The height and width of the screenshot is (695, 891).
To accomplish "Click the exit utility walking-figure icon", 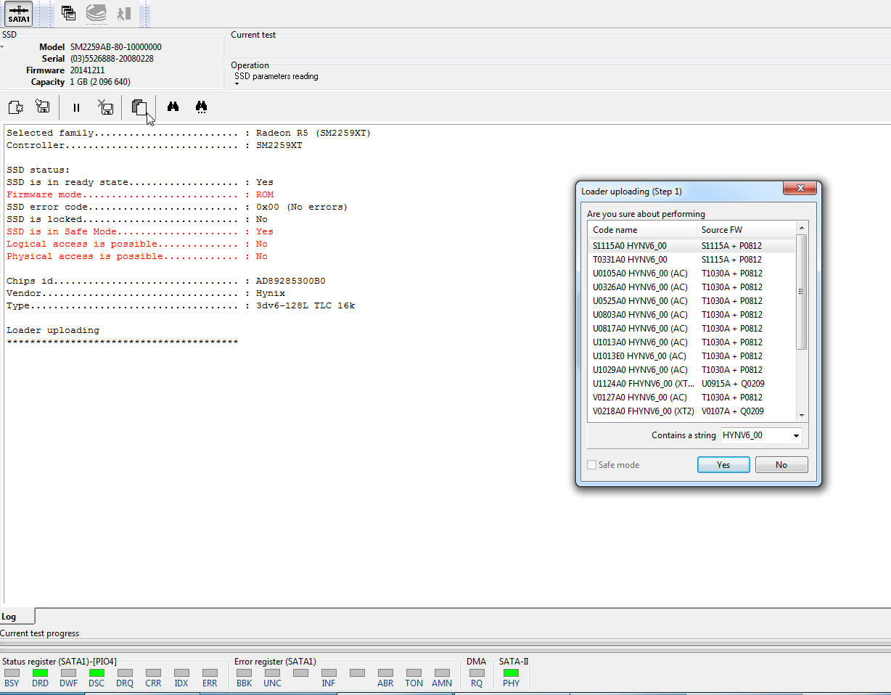I will pos(124,12).
